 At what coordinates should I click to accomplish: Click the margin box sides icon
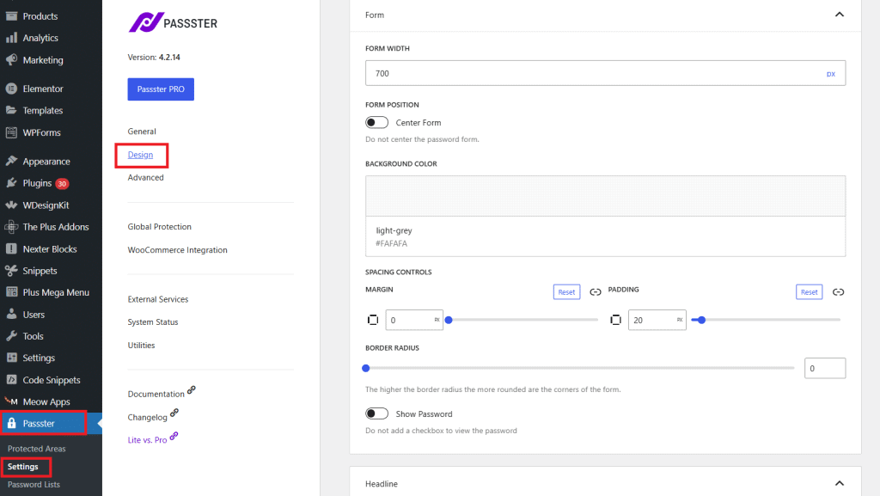[x=373, y=320]
